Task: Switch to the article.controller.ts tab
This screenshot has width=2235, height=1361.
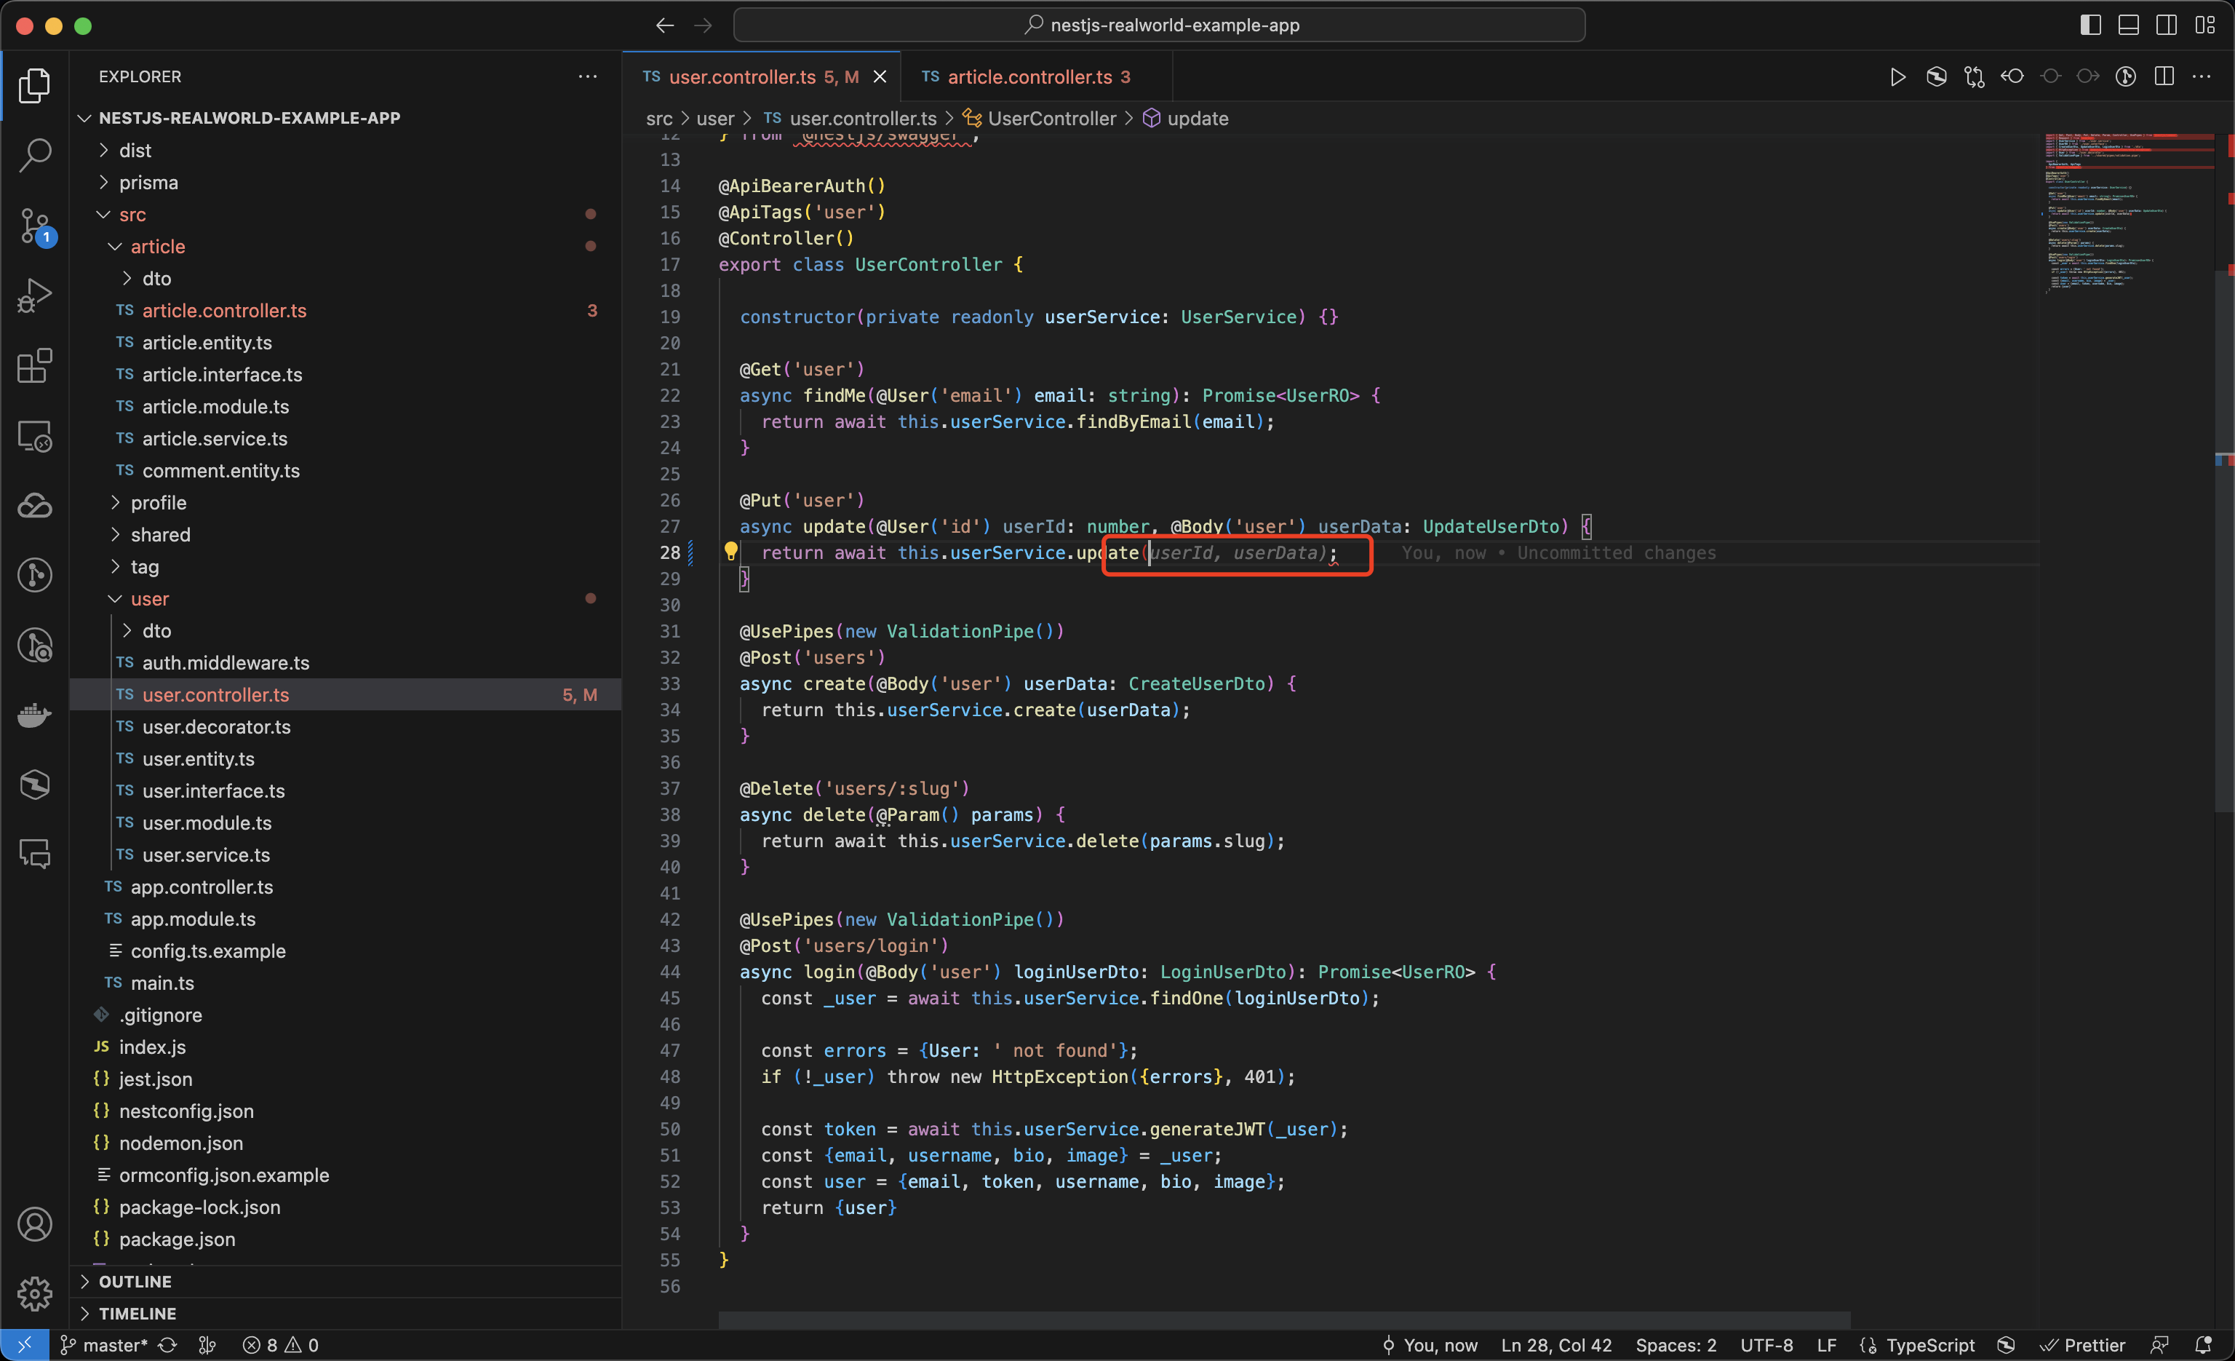Action: click(x=1029, y=77)
